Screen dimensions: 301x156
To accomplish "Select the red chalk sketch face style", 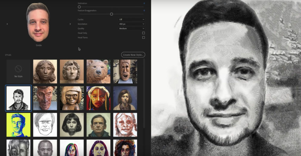I will tap(125, 125).
